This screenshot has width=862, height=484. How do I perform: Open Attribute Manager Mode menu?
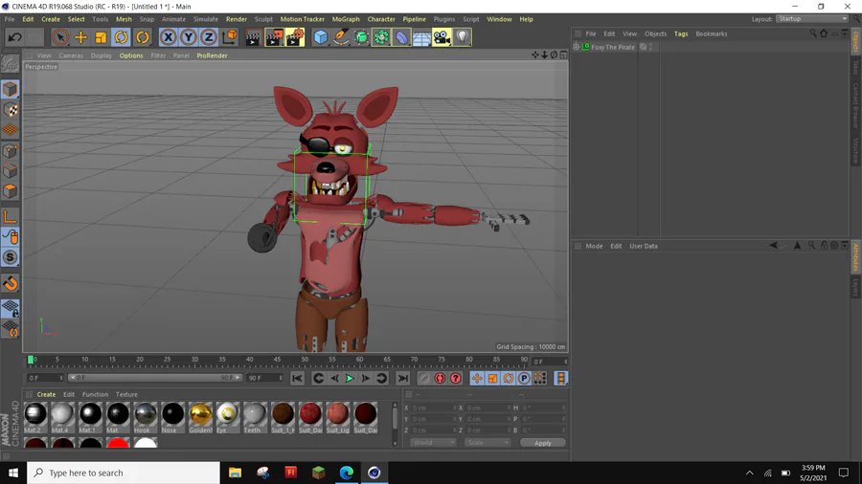[x=594, y=247]
